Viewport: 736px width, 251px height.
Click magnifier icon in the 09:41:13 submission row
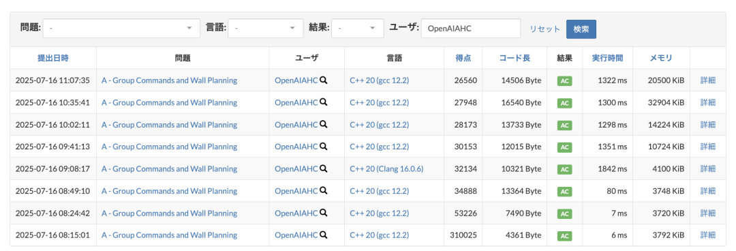tap(324, 147)
